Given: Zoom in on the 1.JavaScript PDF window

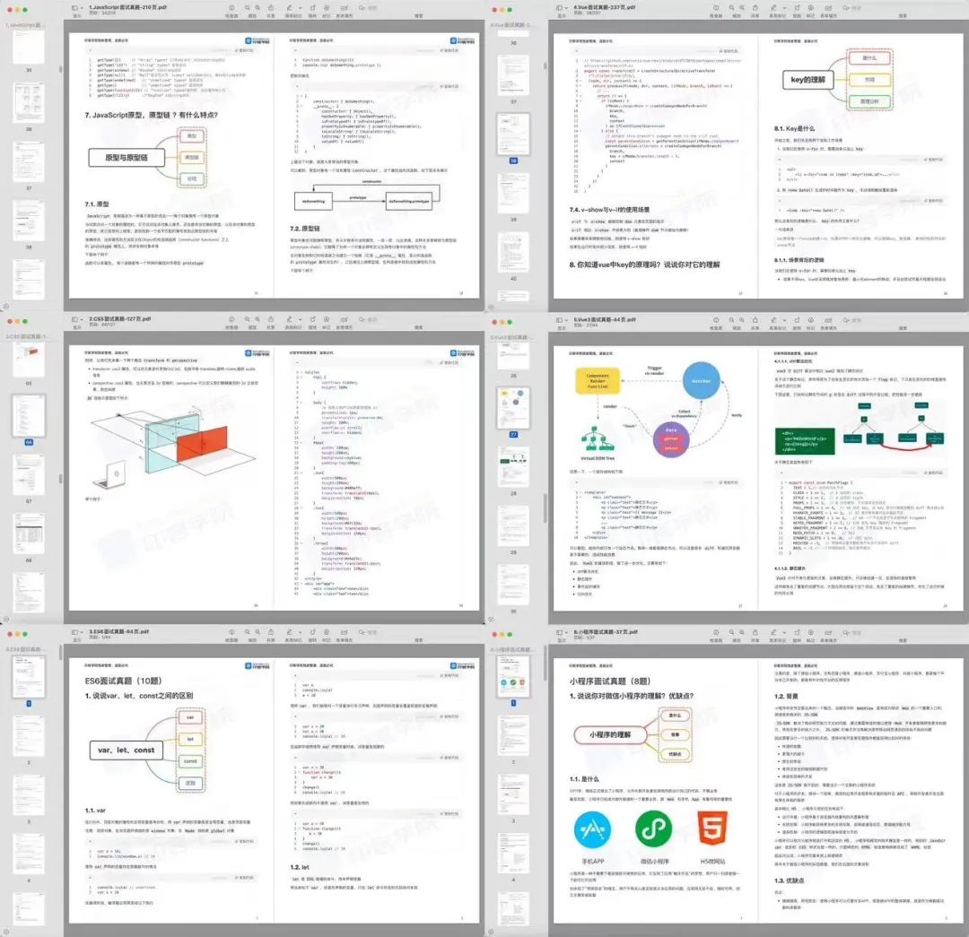Looking at the screenshot, I should 258,8.
